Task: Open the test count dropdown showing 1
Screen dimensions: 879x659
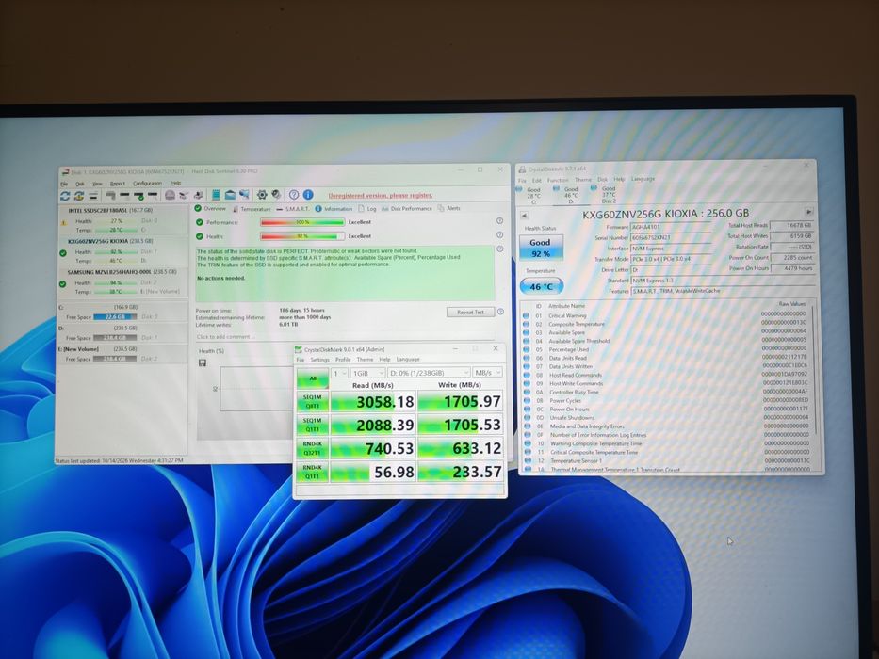Action: (x=340, y=373)
